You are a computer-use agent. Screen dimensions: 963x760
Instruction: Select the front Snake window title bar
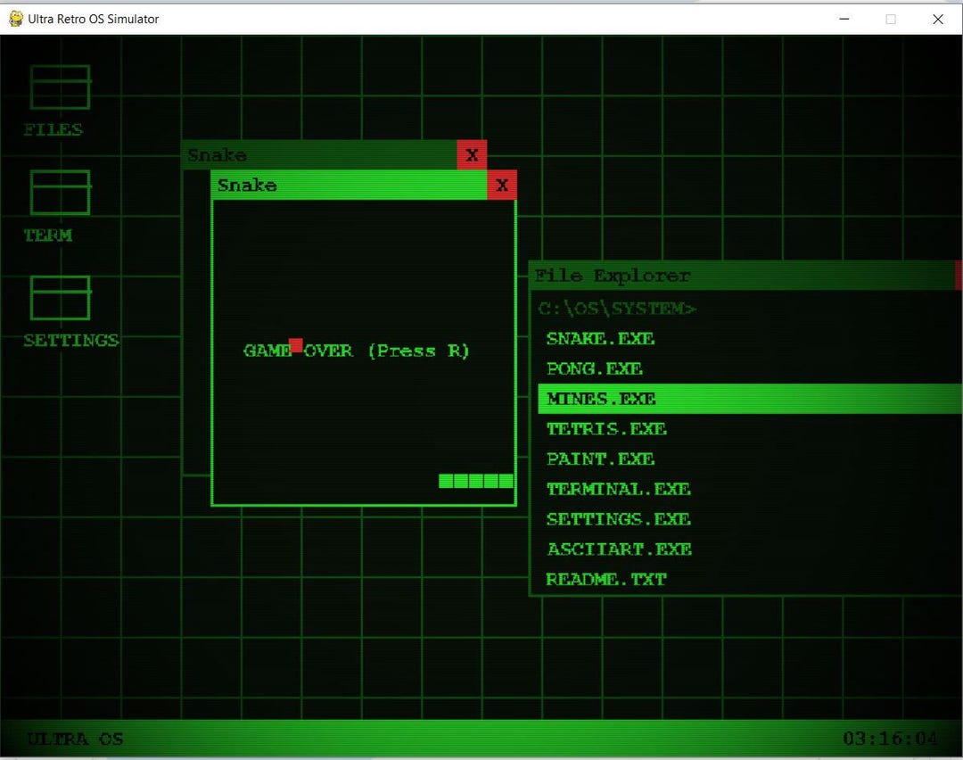click(349, 185)
